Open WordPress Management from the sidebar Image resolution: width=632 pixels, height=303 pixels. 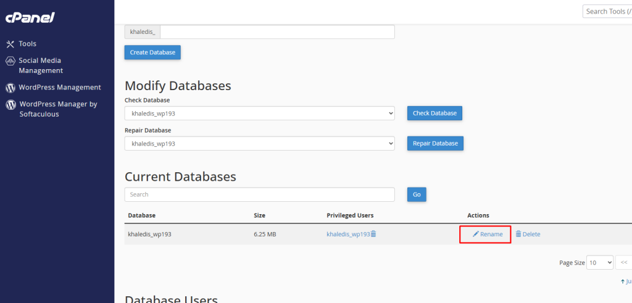click(x=59, y=88)
